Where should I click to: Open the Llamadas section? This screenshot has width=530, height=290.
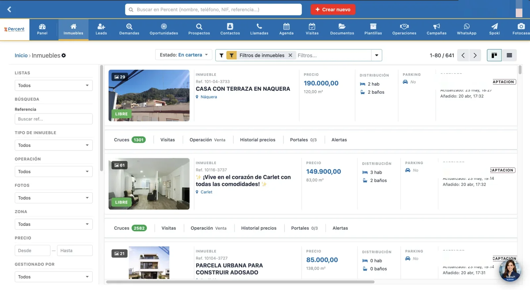[259, 29]
